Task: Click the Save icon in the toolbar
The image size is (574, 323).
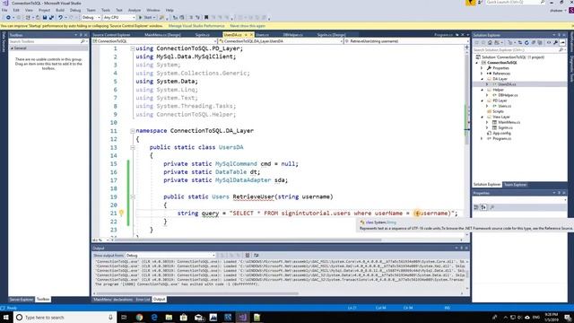Action: point(45,18)
